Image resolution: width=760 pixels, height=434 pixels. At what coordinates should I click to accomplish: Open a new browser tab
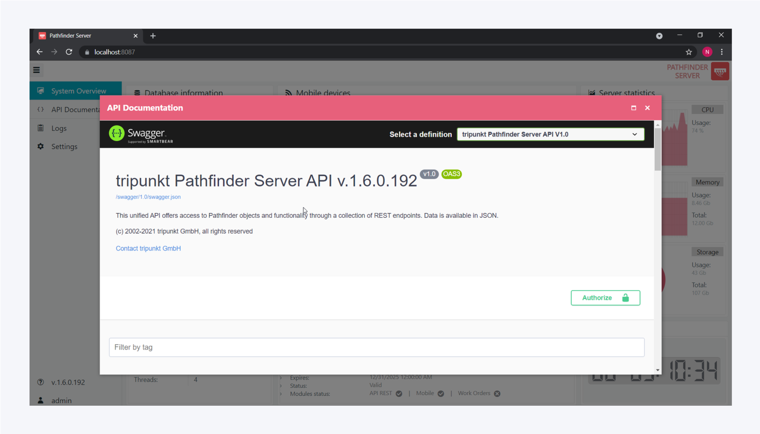[153, 36]
